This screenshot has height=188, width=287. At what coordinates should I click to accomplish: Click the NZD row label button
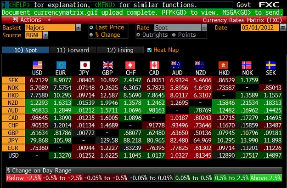tap(13, 103)
